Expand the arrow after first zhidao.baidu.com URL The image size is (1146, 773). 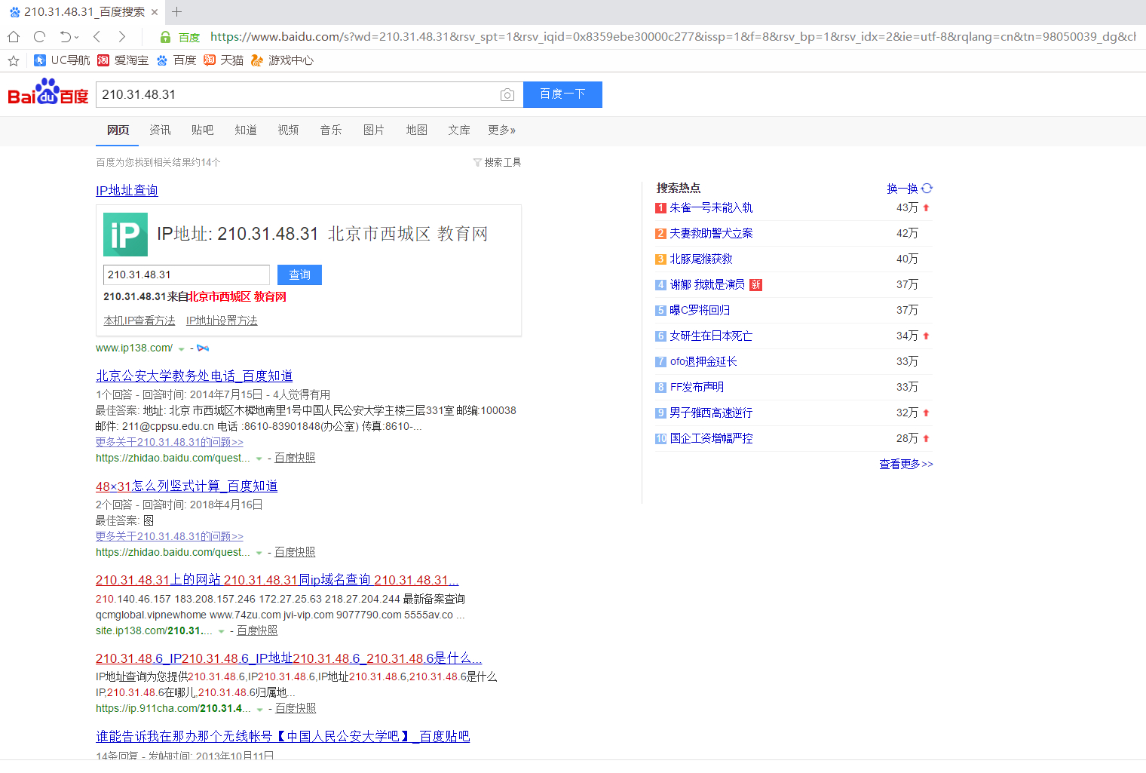pos(259,459)
